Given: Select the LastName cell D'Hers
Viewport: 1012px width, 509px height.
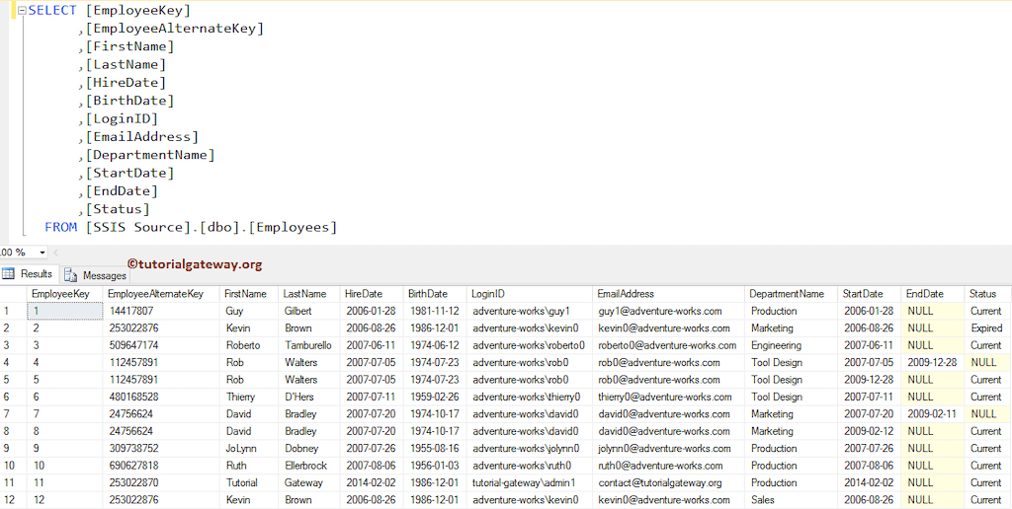Looking at the screenshot, I should click(x=309, y=397).
